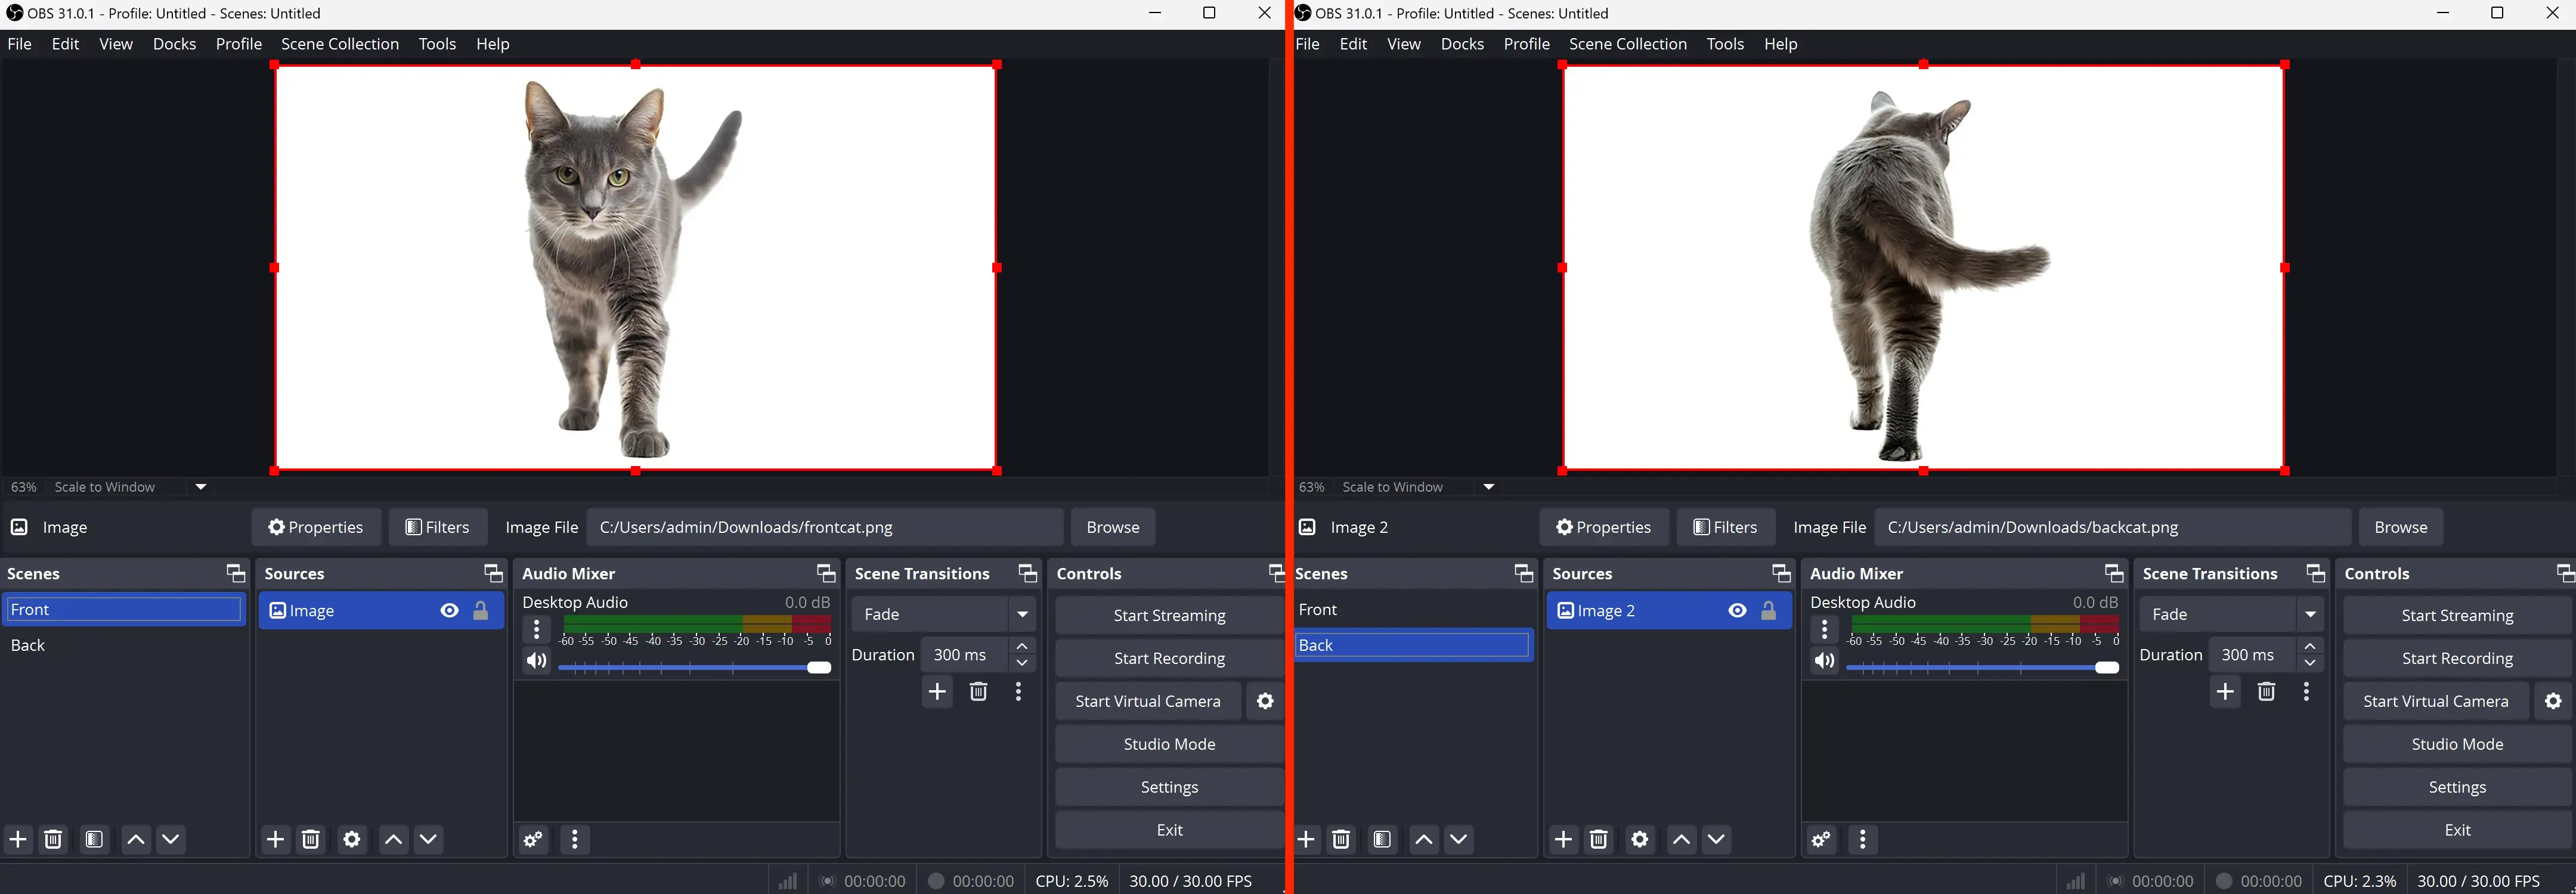Open the Fade transition dropdown
Image resolution: width=2576 pixels, height=894 pixels.
pos(1022,613)
